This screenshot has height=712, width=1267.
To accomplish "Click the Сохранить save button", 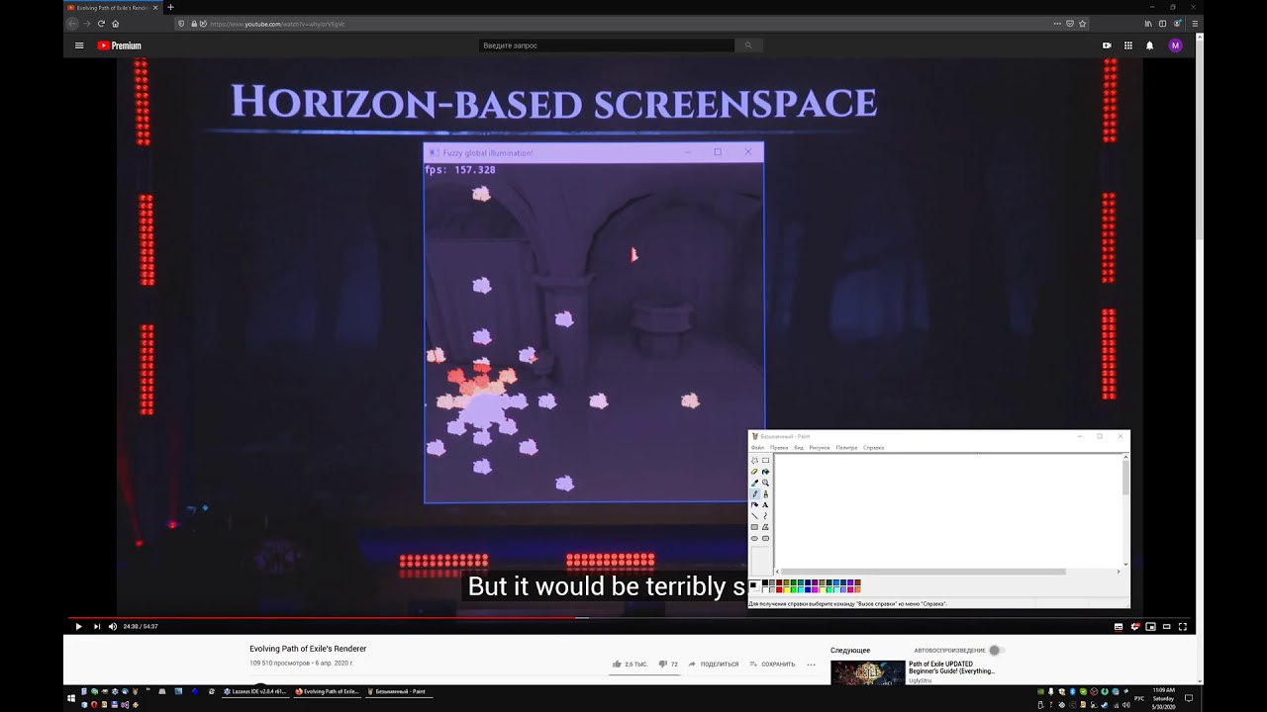I will click(x=772, y=665).
